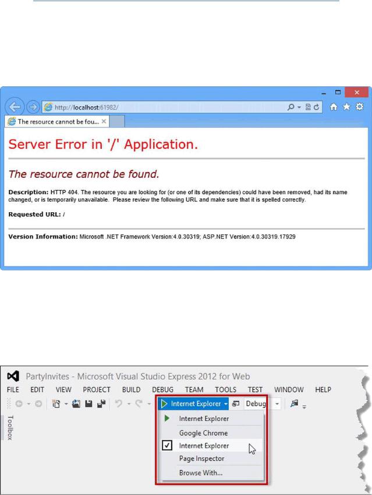Open a new blank IE tab

coord(117,121)
